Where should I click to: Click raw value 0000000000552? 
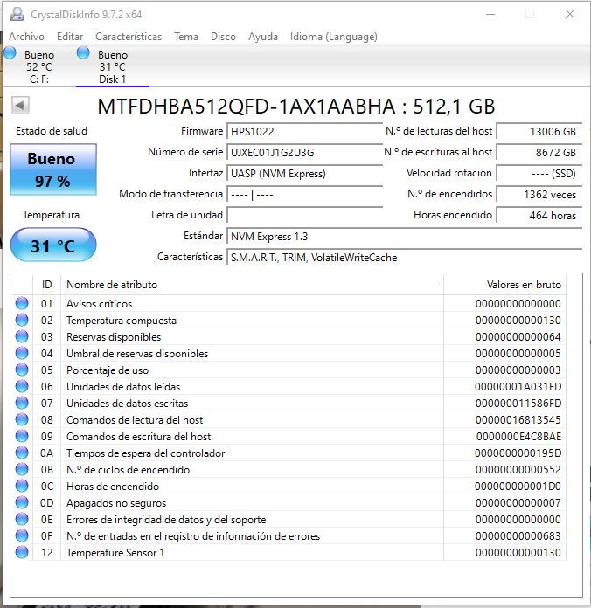coord(518,470)
